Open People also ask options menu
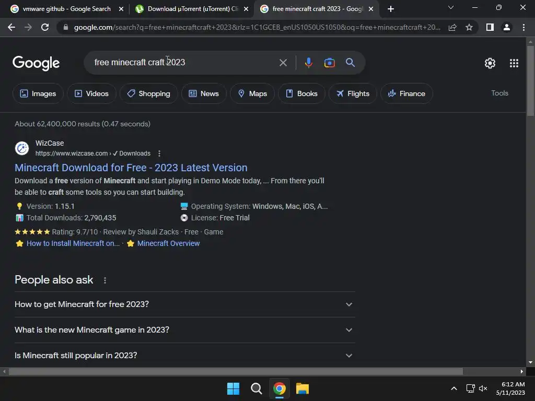Image resolution: width=535 pixels, height=401 pixels. coord(104,280)
